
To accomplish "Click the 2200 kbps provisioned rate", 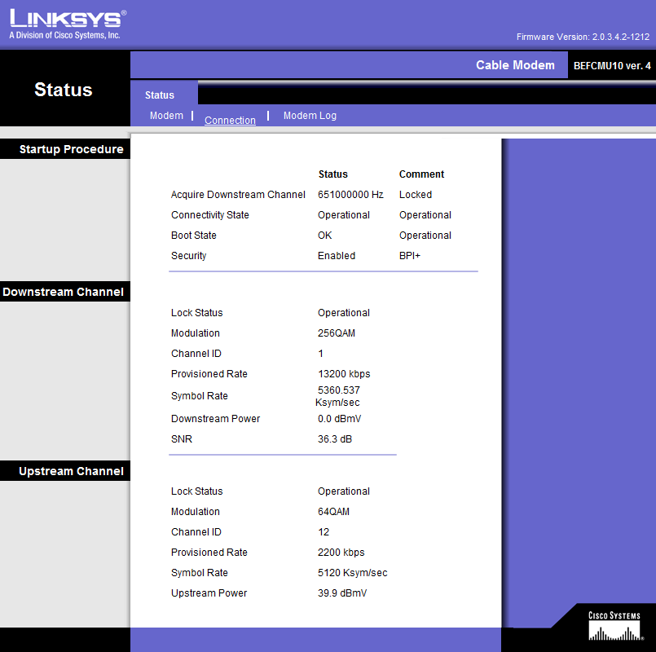I will (x=341, y=553).
